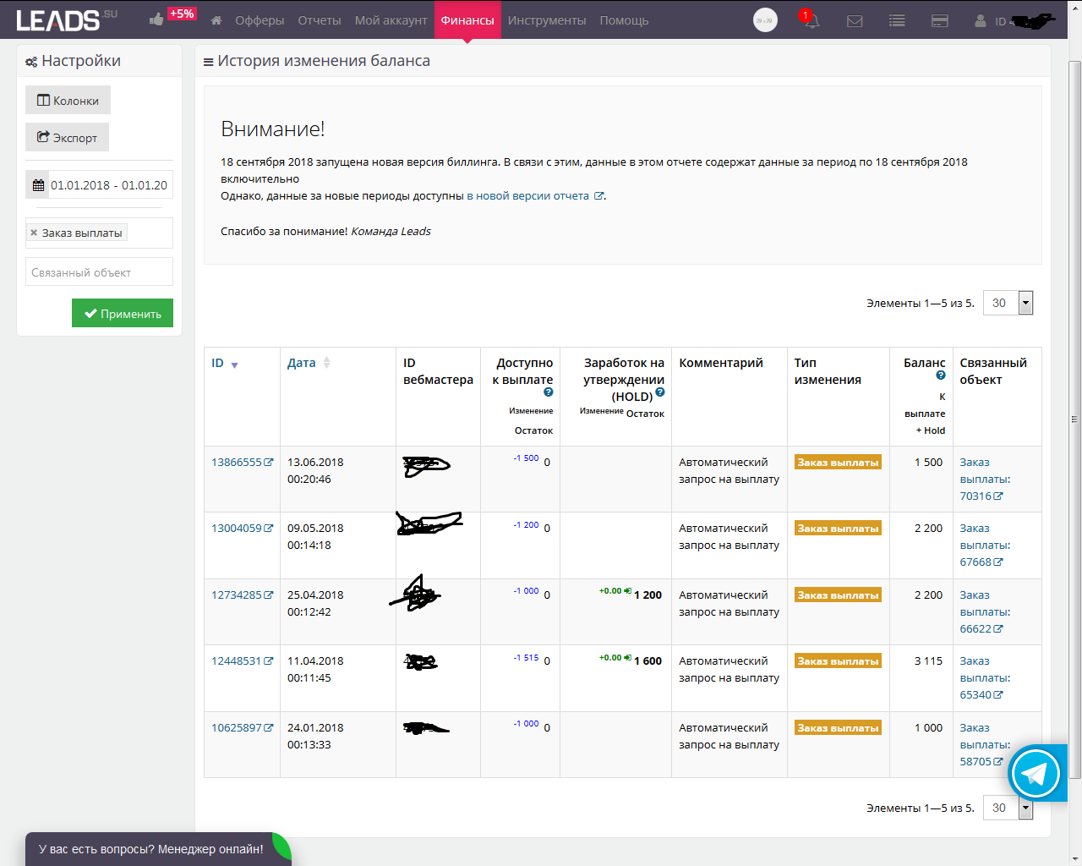
Task: Sort table by the ID column
Action: click(225, 364)
